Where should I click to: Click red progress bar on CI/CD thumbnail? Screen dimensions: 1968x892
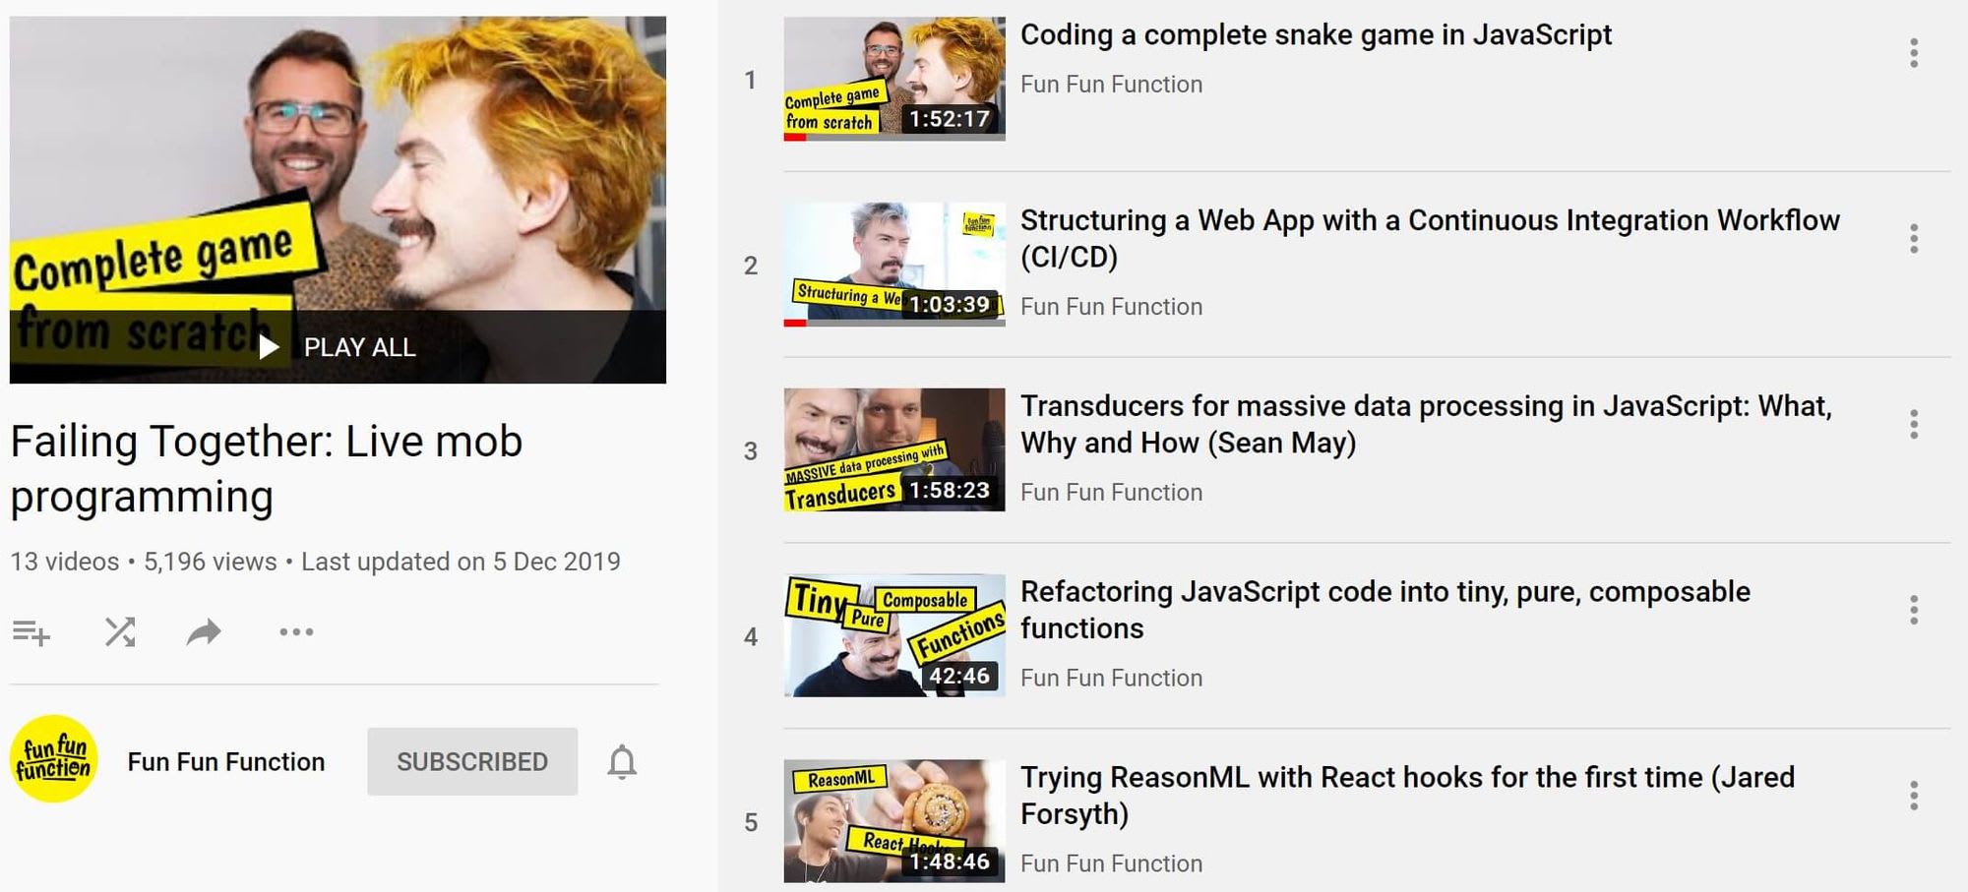point(795,324)
